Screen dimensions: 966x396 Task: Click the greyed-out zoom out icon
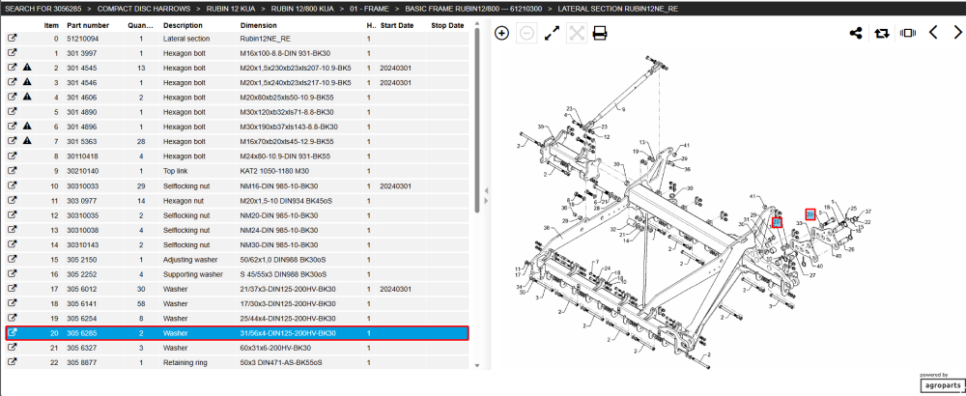pyautogui.click(x=526, y=33)
